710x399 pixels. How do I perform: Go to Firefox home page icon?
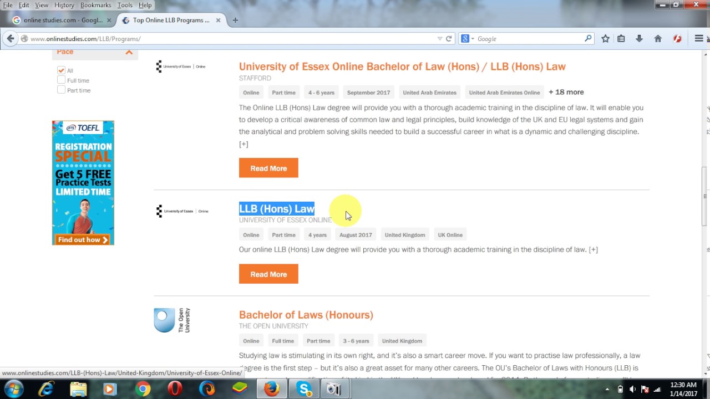coord(658,39)
